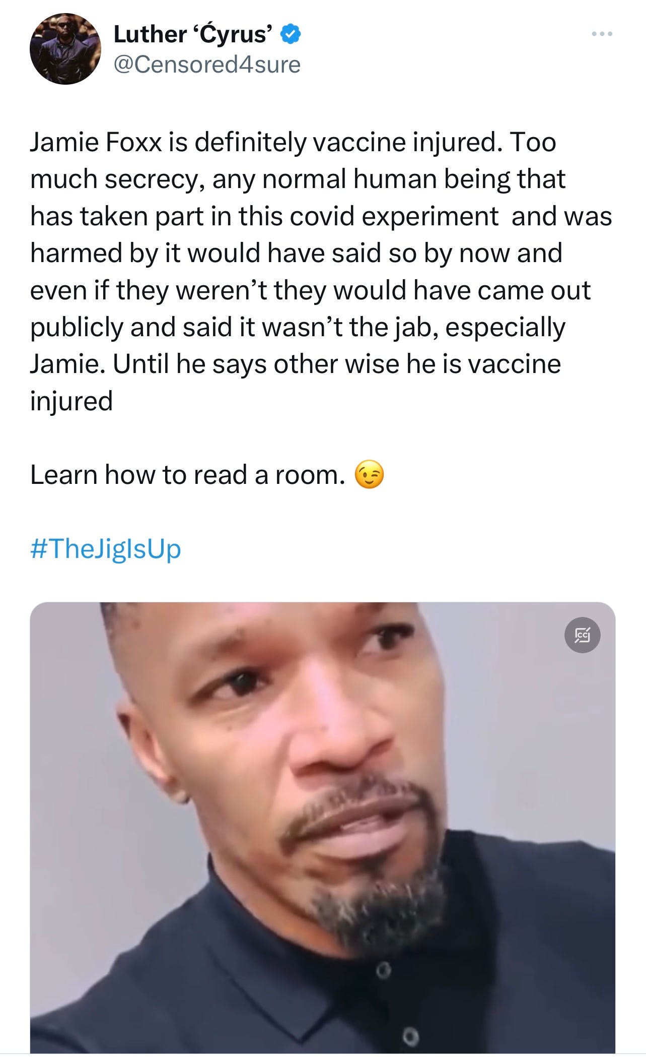Toggle closed captions icon on the video
This screenshot has width=646, height=1057.
pos(582,635)
